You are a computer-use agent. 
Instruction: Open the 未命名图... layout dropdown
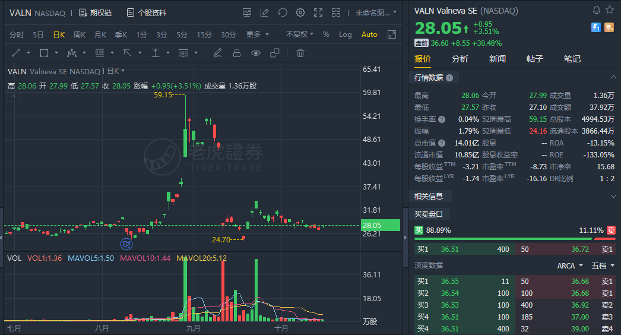tap(375, 12)
